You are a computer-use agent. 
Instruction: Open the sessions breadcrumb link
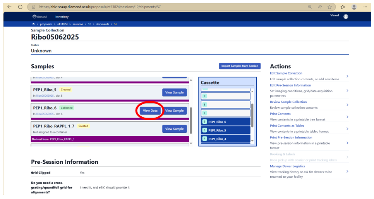[x=78, y=24]
